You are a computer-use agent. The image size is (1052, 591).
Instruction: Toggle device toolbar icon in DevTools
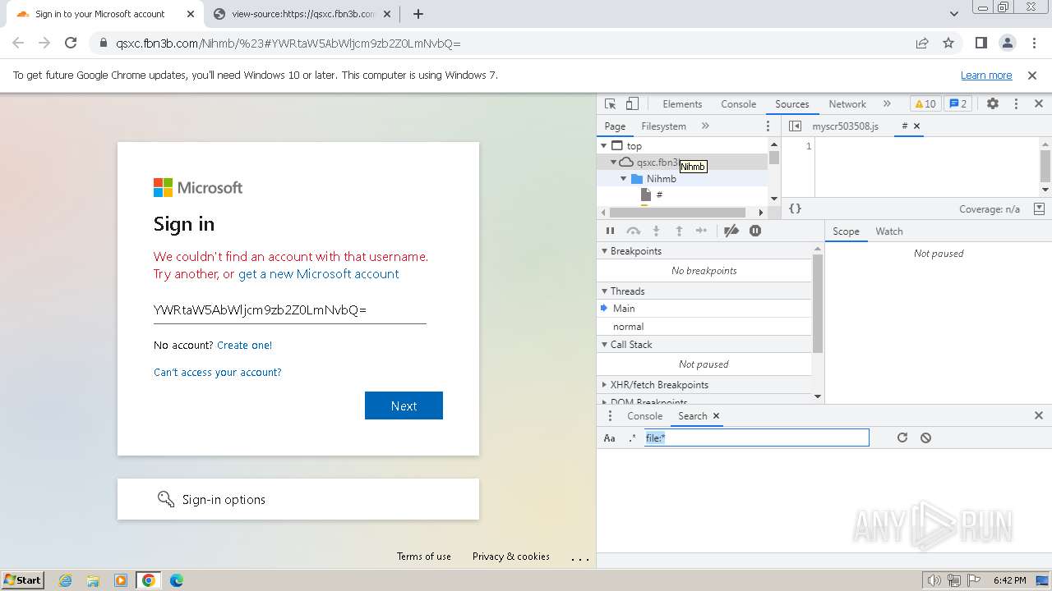[632, 104]
